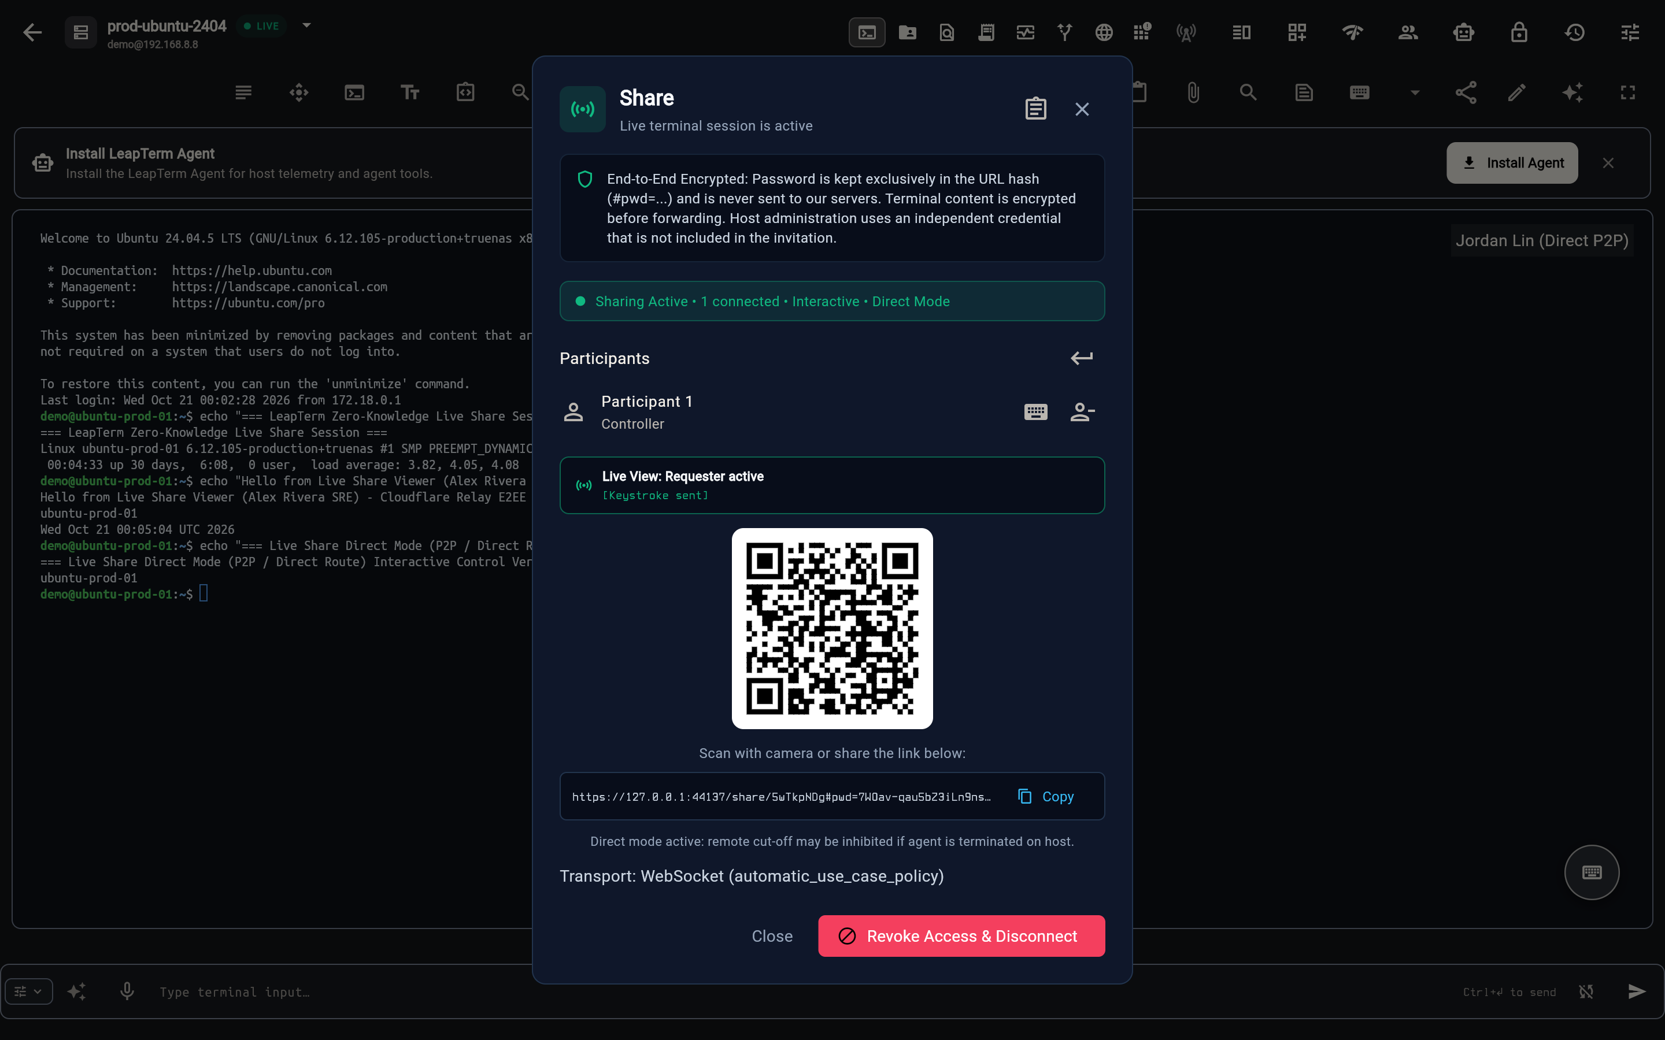Toggle keyboard control for Participant 1

1035,412
